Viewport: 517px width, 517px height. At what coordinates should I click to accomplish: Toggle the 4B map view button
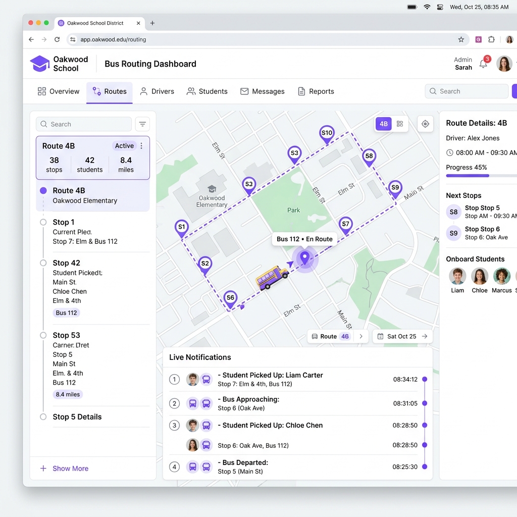[x=384, y=124]
